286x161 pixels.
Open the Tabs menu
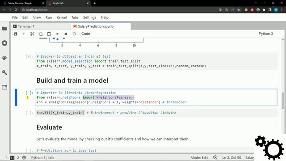coord(75,17)
